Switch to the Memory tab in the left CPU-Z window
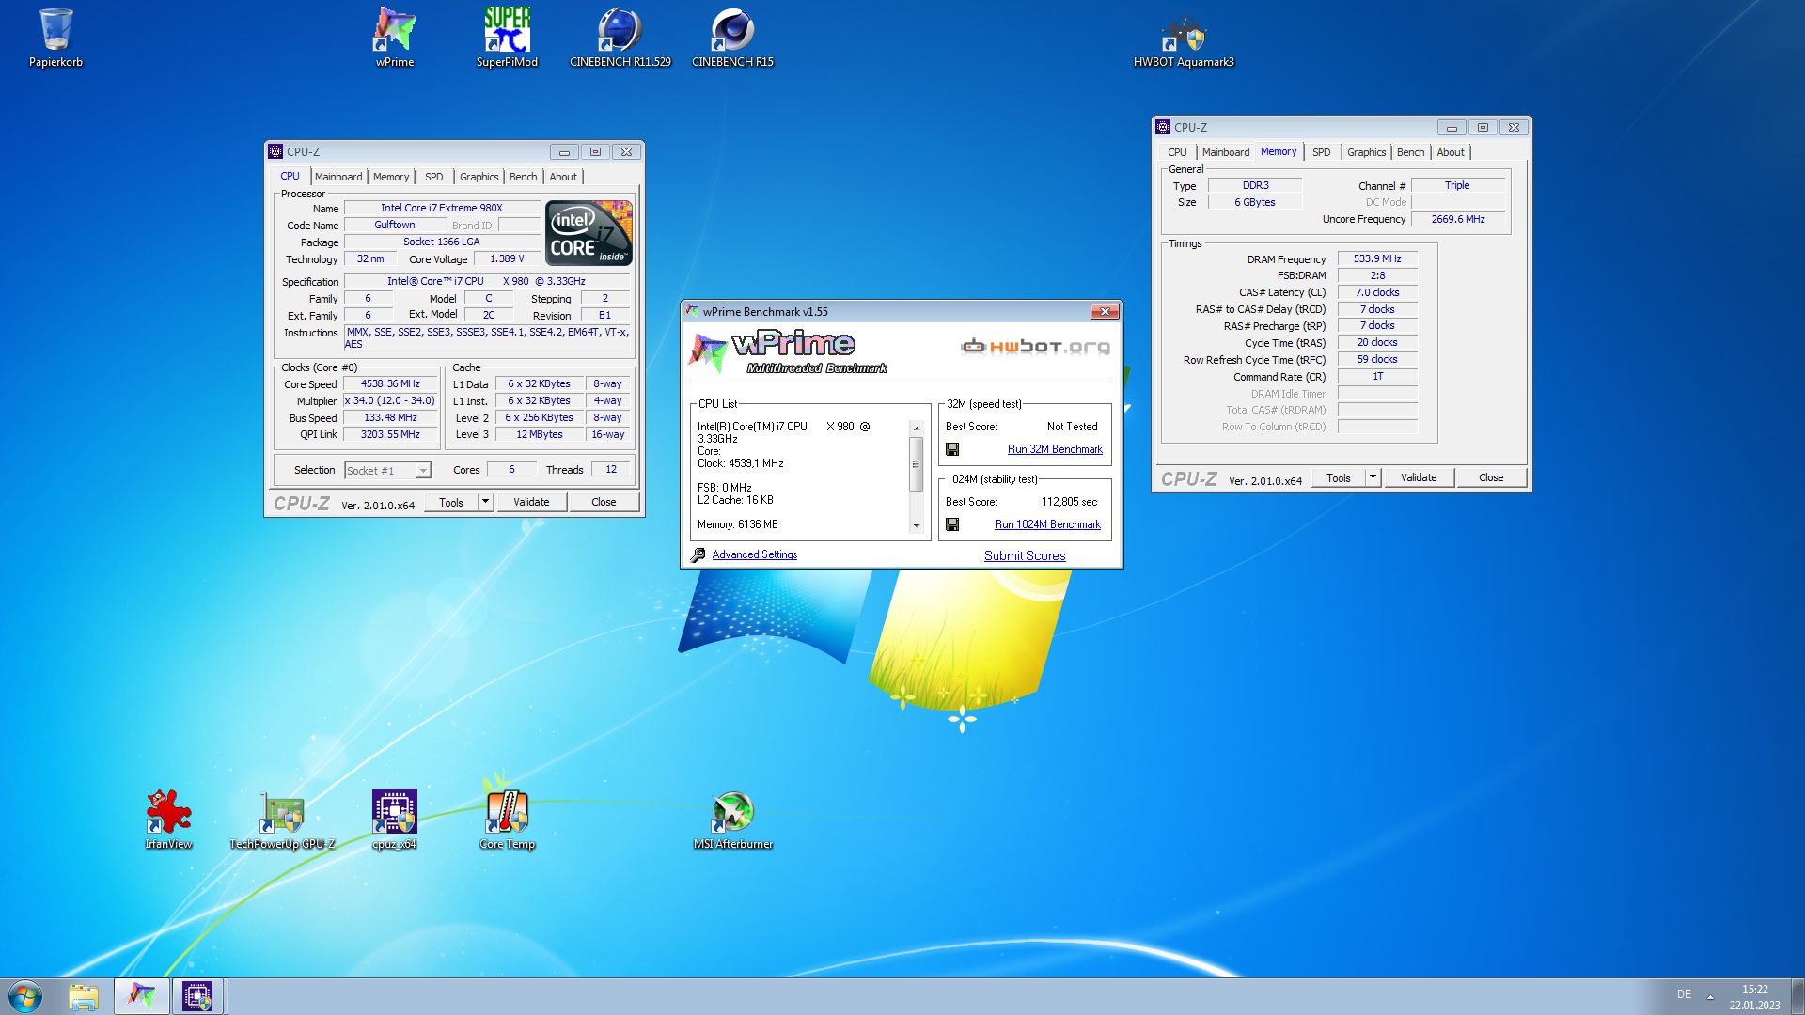 [391, 177]
